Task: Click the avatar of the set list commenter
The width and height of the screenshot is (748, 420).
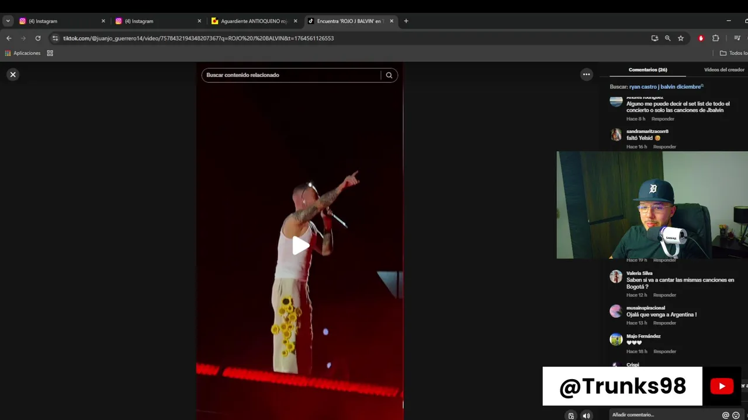Action: click(x=616, y=101)
